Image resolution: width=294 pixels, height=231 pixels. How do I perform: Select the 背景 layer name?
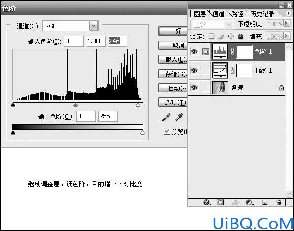coord(237,87)
